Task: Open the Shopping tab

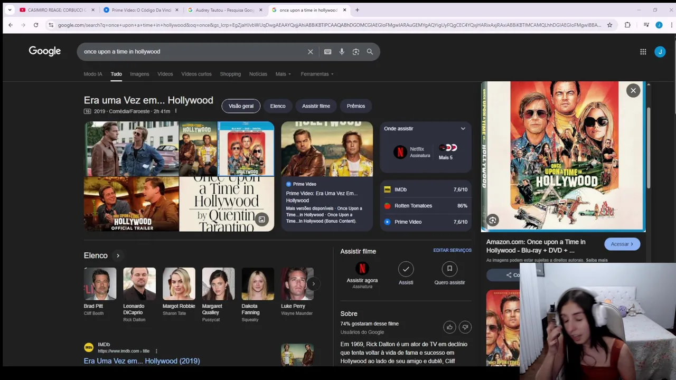Action: point(230,74)
